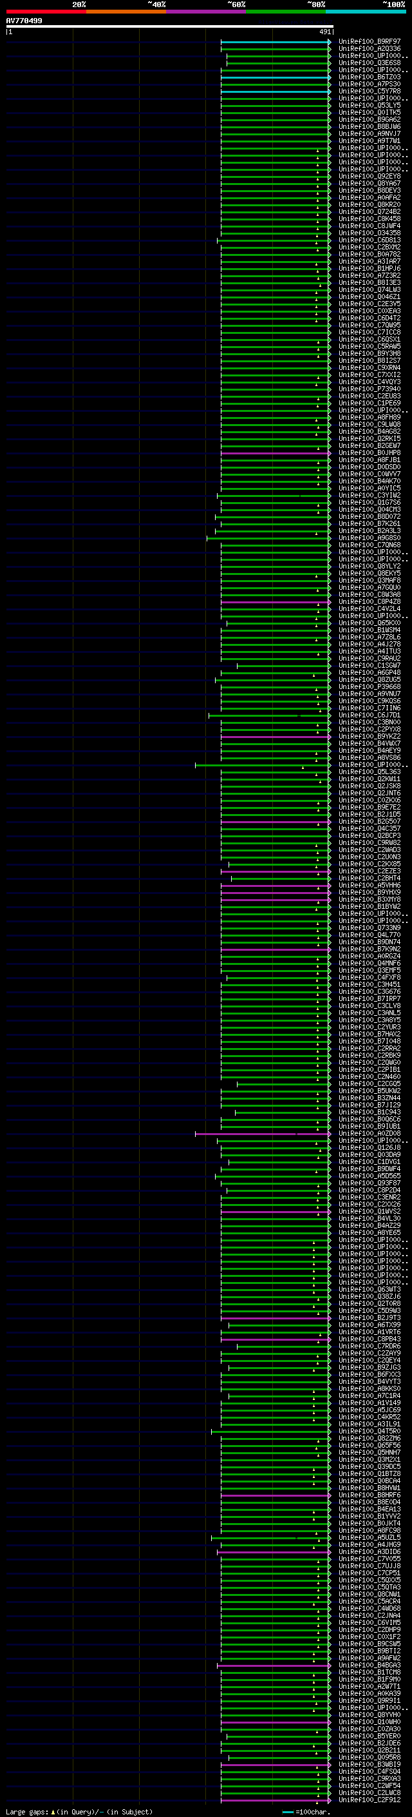412x1817 pixels.
Task: Click the purple alignment bar for UniRef100_B9YHX9
Action: tap(276, 892)
